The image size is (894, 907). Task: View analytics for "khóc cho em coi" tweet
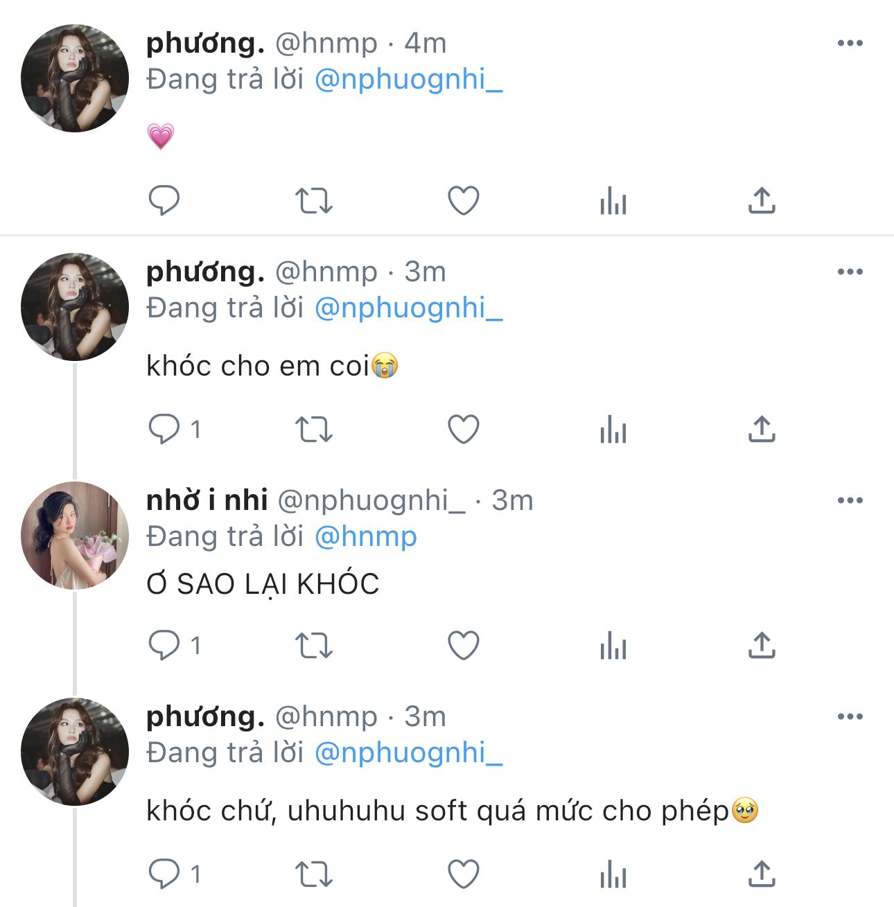pos(613,430)
